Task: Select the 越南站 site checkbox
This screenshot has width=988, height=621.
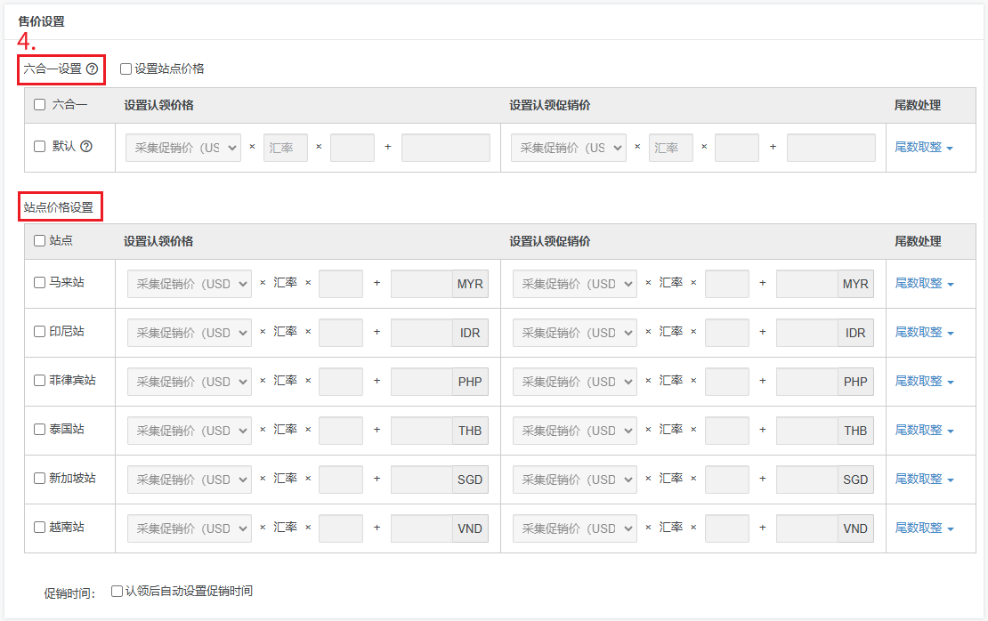Action: pos(39,528)
